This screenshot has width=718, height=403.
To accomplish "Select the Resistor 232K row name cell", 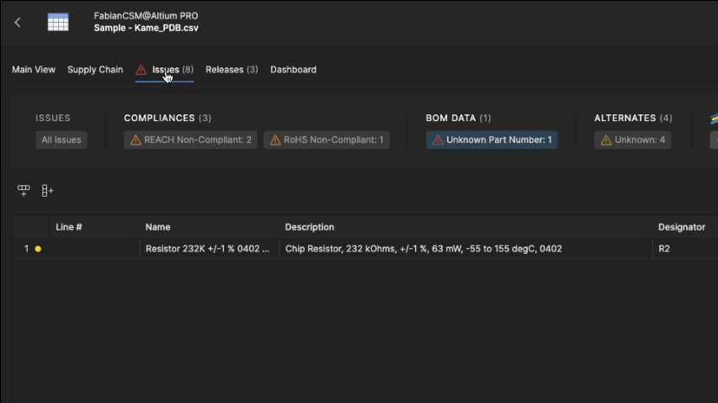I will tap(208, 249).
